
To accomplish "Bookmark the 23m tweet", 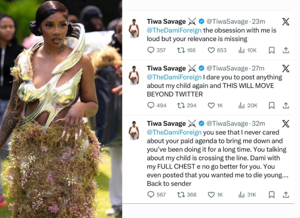I will pos(271,50).
